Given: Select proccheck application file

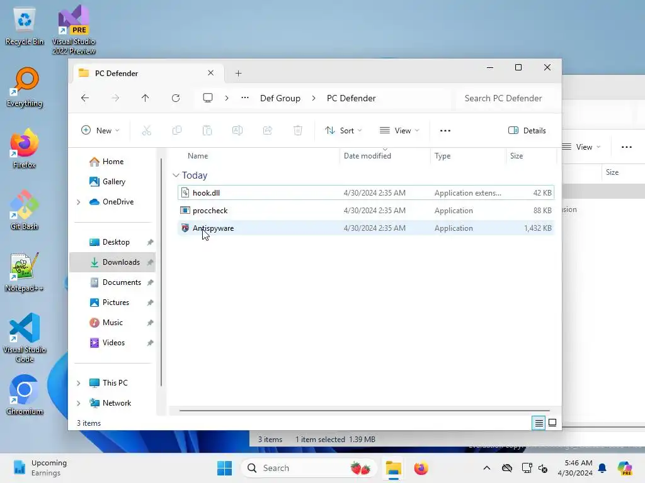Looking at the screenshot, I should click(366, 210).
